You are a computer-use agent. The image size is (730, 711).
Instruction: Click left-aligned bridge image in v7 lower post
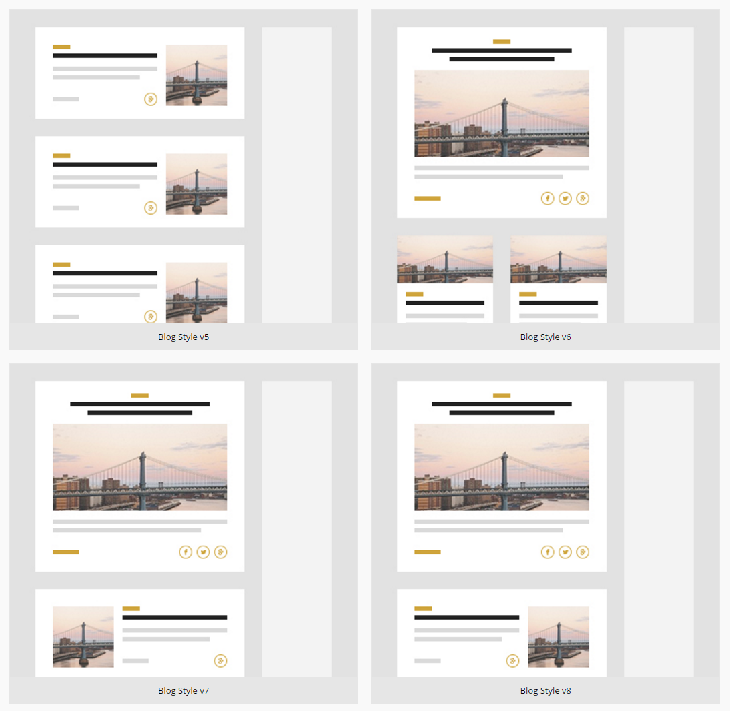[83, 637]
